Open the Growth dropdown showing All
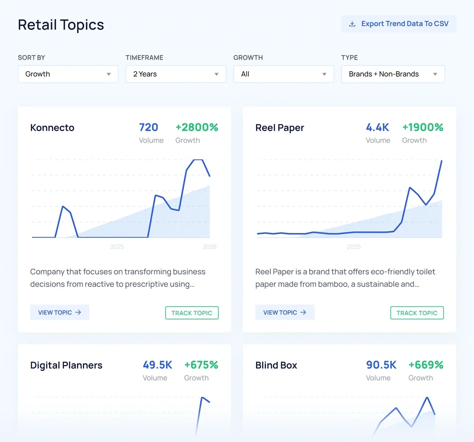This screenshot has height=442, width=474. pyautogui.click(x=283, y=74)
